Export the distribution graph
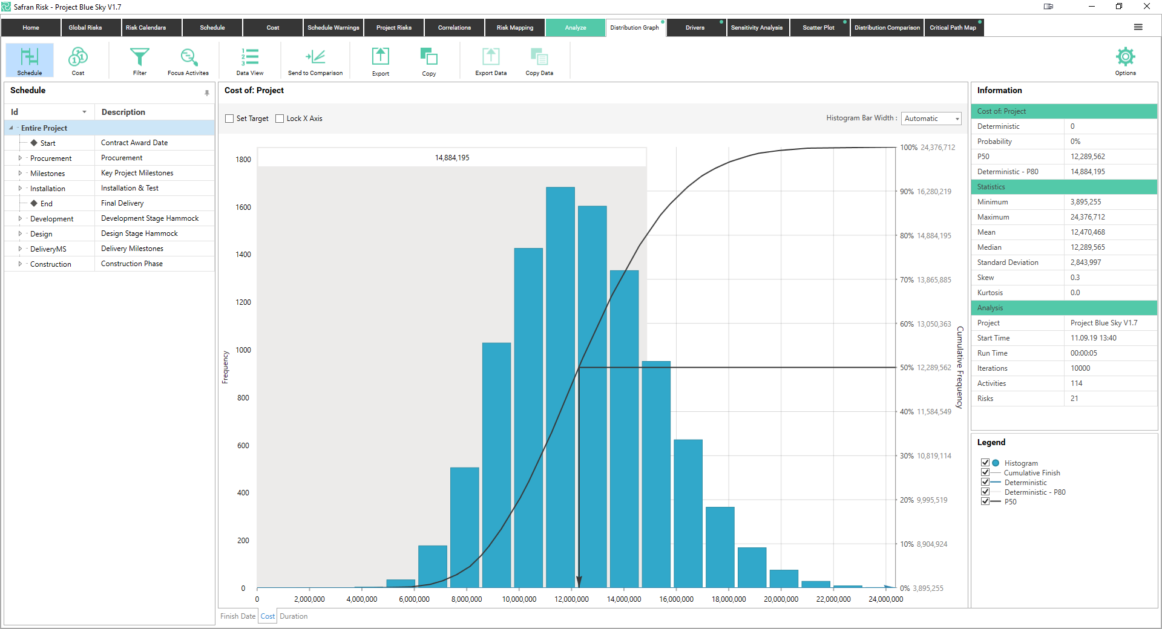This screenshot has width=1162, height=629. [x=380, y=60]
